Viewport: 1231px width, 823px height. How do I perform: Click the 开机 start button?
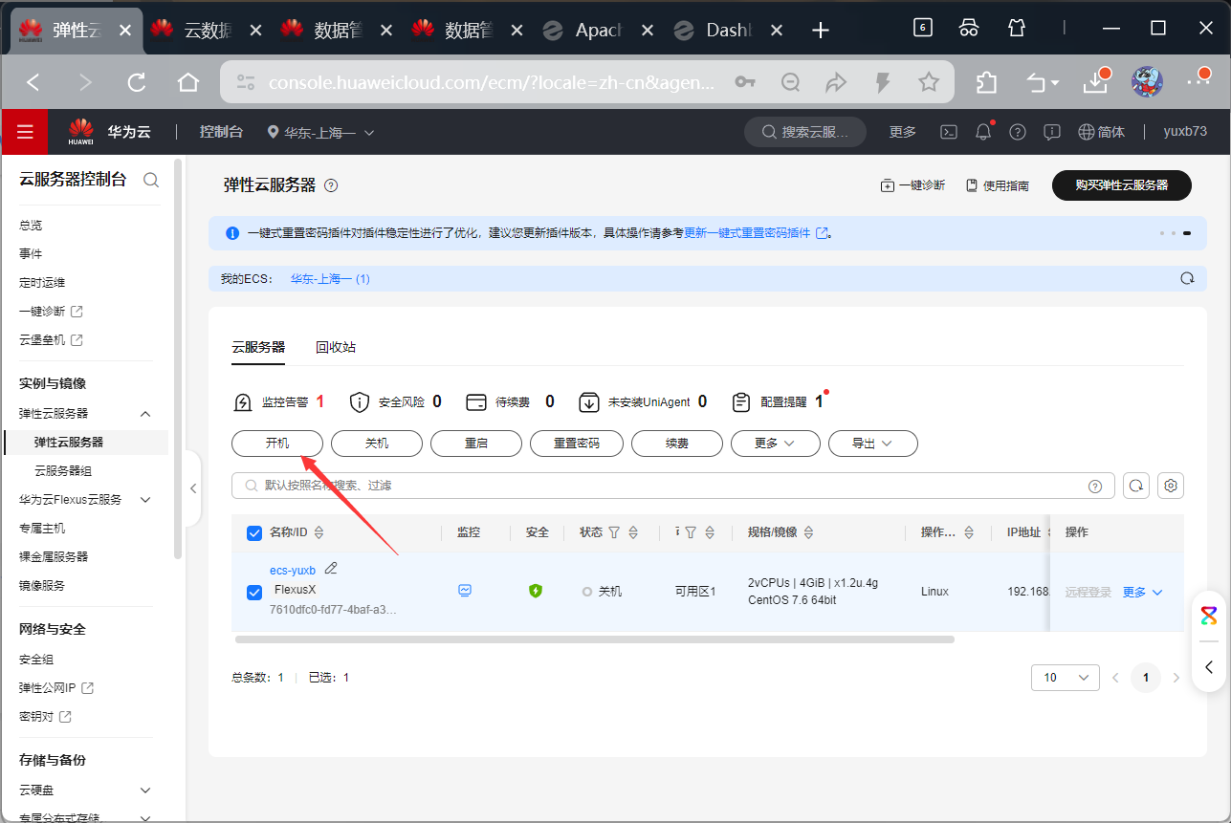click(277, 444)
